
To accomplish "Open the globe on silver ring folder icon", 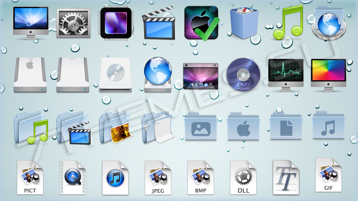I will (x=329, y=23).
